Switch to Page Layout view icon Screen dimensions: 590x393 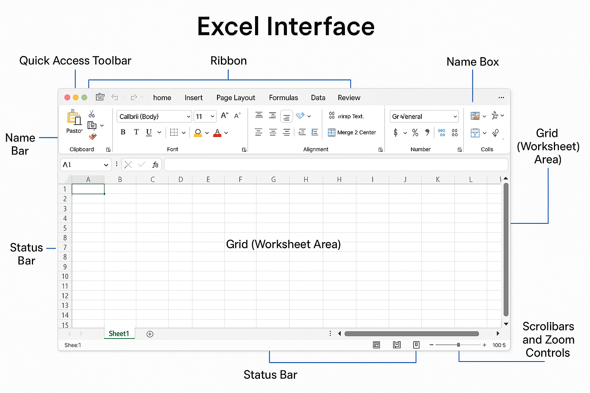[397, 345]
